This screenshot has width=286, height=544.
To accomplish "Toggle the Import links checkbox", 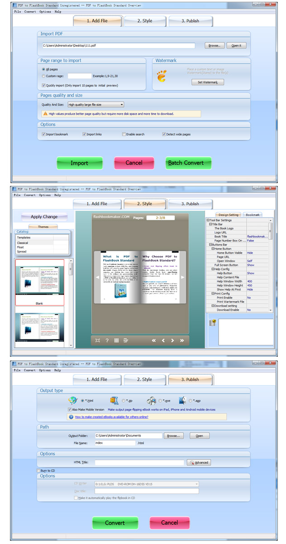I will point(84,134).
